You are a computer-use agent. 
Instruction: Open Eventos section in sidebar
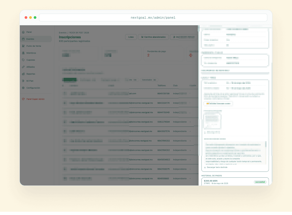pos(36,39)
